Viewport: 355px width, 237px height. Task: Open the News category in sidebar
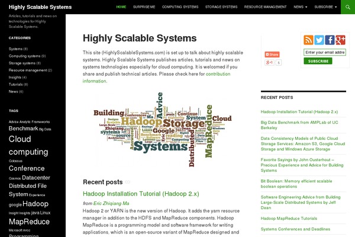click(x=13, y=92)
